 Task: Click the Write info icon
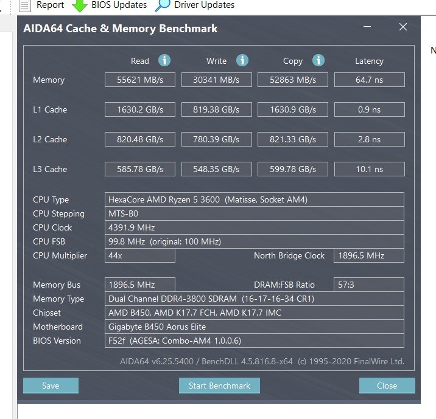click(242, 60)
